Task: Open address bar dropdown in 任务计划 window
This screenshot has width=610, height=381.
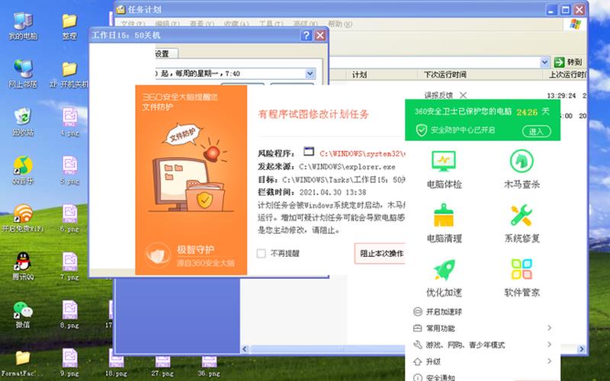Action: point(544,62)
